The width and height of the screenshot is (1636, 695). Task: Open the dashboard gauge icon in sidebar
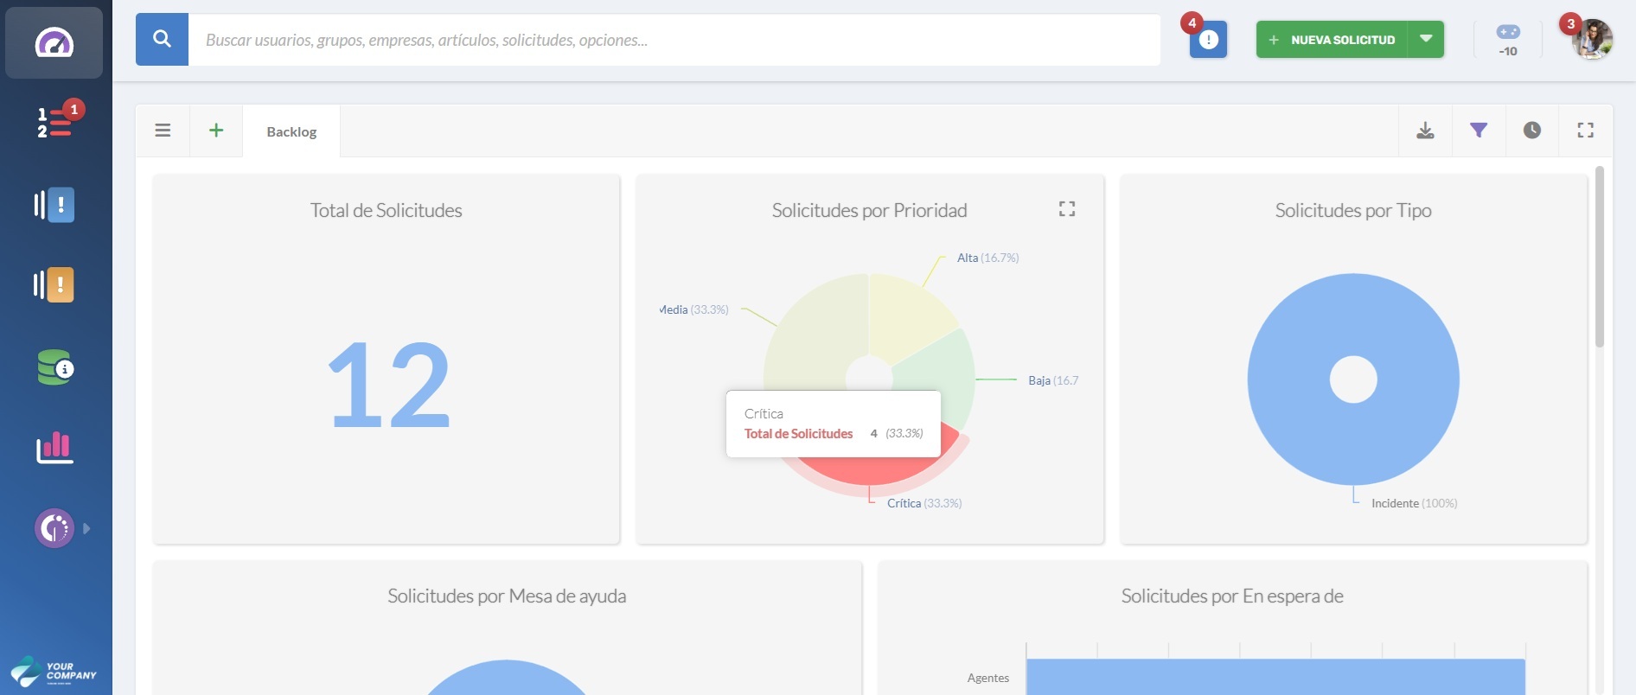click(x=54, y=42)
